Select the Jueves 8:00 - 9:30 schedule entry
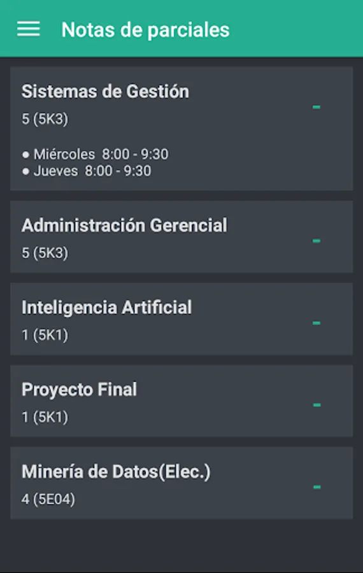Screen dimensions: 363x573 pyautogui.click(x=87, y=171)
